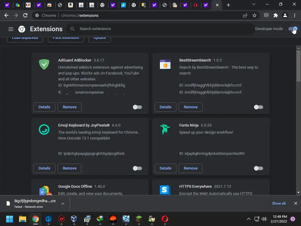Click the BestStreamSearch extension icon
Image resolution: width=301 pixels, height=226 pixels.
[165, 64]
